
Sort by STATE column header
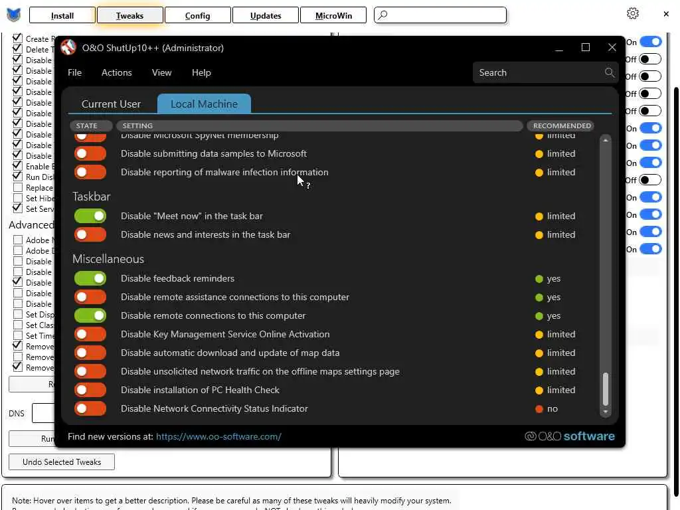pos(90,126)
